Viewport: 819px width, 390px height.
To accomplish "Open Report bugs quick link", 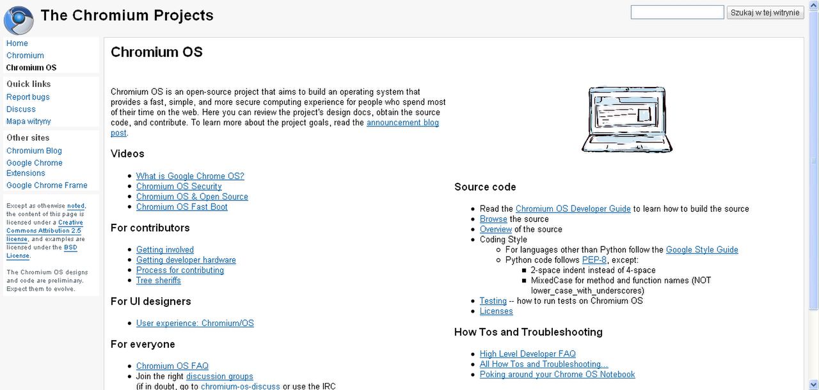I will (28, 97).
